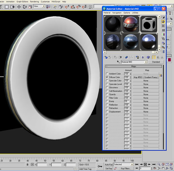
Task: Click the Put to Library icon
Action: pyautogui.click(x=138, y=57)
